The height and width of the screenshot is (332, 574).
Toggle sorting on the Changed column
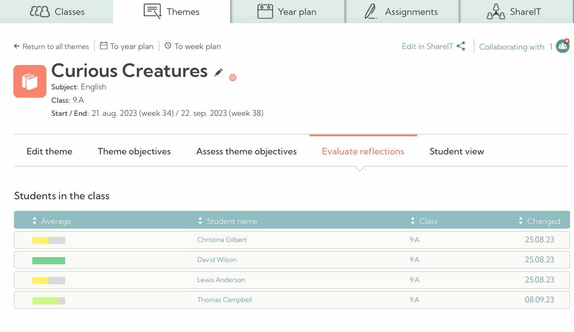point(521,221)
